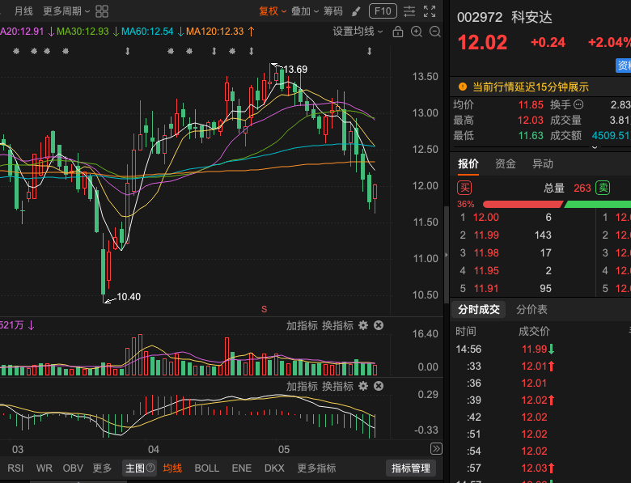The width and height of the screenshot is (631, 483).
Task: Open the 复权 dropdown
Action: [x=273, y=11]
